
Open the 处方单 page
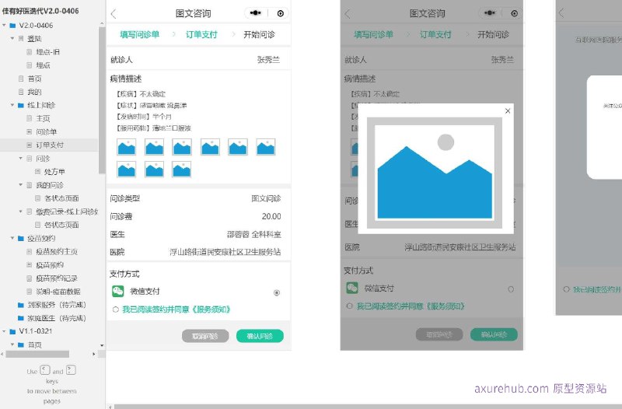[x=54, y=172]
